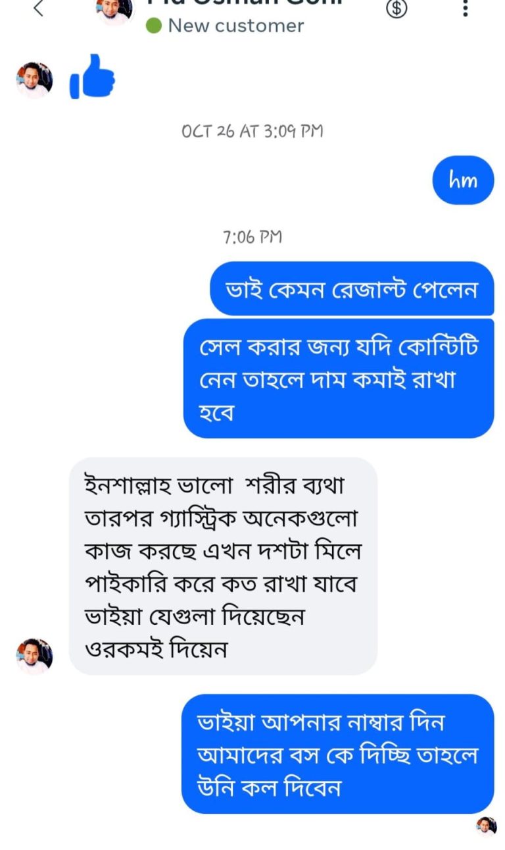Select the "ভাই কেমন রেজাল্ট পেলেন" message
The image size is (505, 850).
click(x=352, y=289)
